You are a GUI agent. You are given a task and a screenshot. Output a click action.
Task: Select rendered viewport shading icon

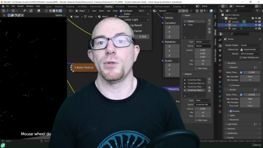coord(60,11)
